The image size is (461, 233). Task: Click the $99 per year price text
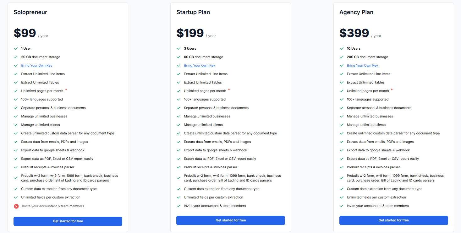[25, 33]
